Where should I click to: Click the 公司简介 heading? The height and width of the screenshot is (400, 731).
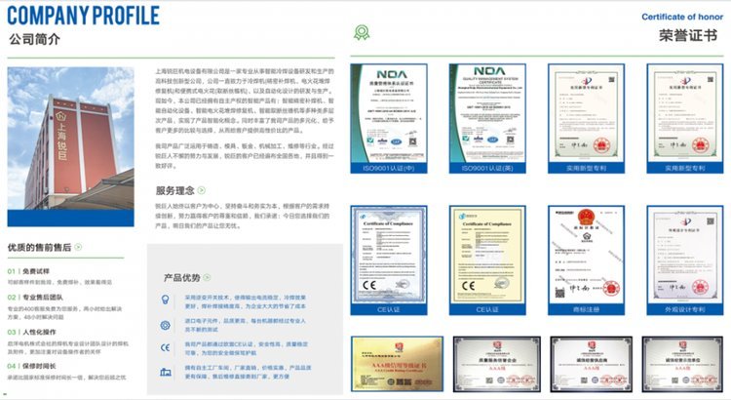33,40
